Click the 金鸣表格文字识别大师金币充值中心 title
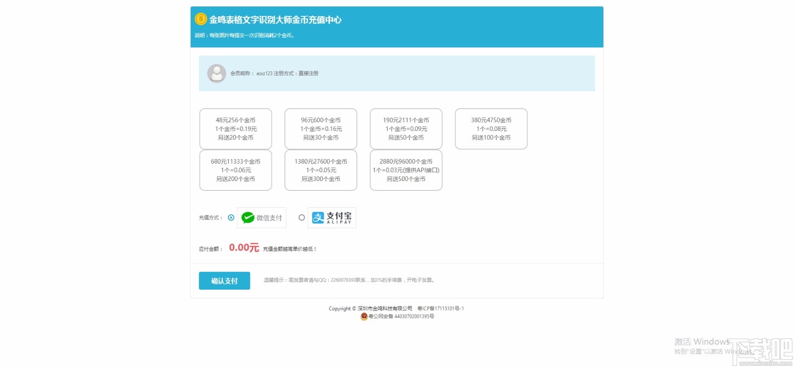 tap(275, 20)
